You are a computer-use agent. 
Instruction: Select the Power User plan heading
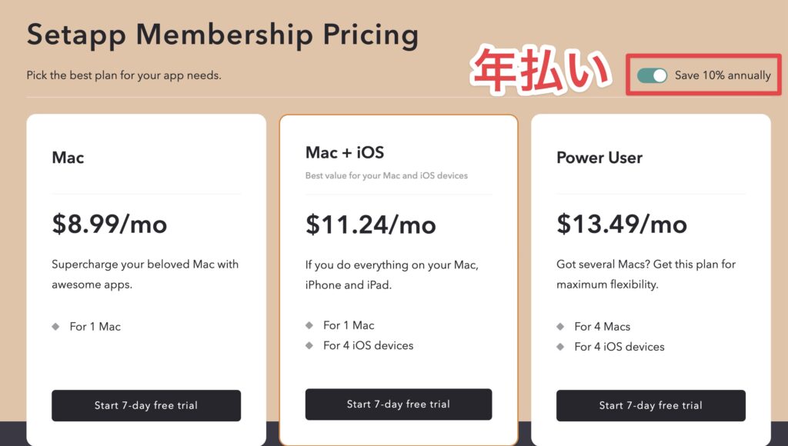(x=599, y=158)
